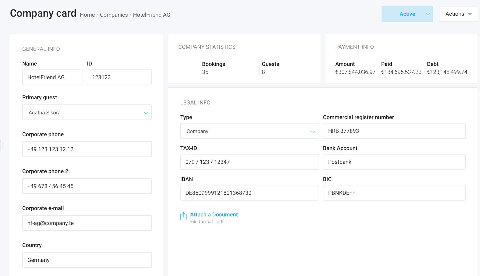Viewport: 480px width, 276px height.
Task: Click the BIC field with PBNKDEFF
Action: (394, 193)
